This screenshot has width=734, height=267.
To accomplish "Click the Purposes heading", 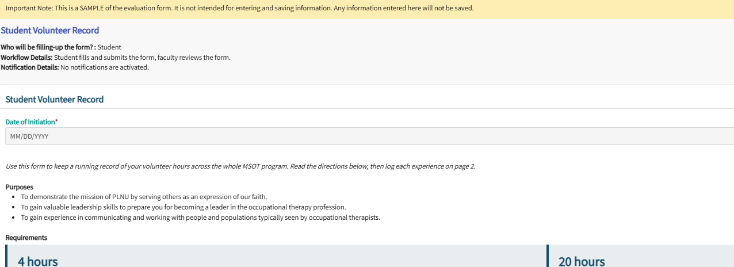I will tap(20, 187).
